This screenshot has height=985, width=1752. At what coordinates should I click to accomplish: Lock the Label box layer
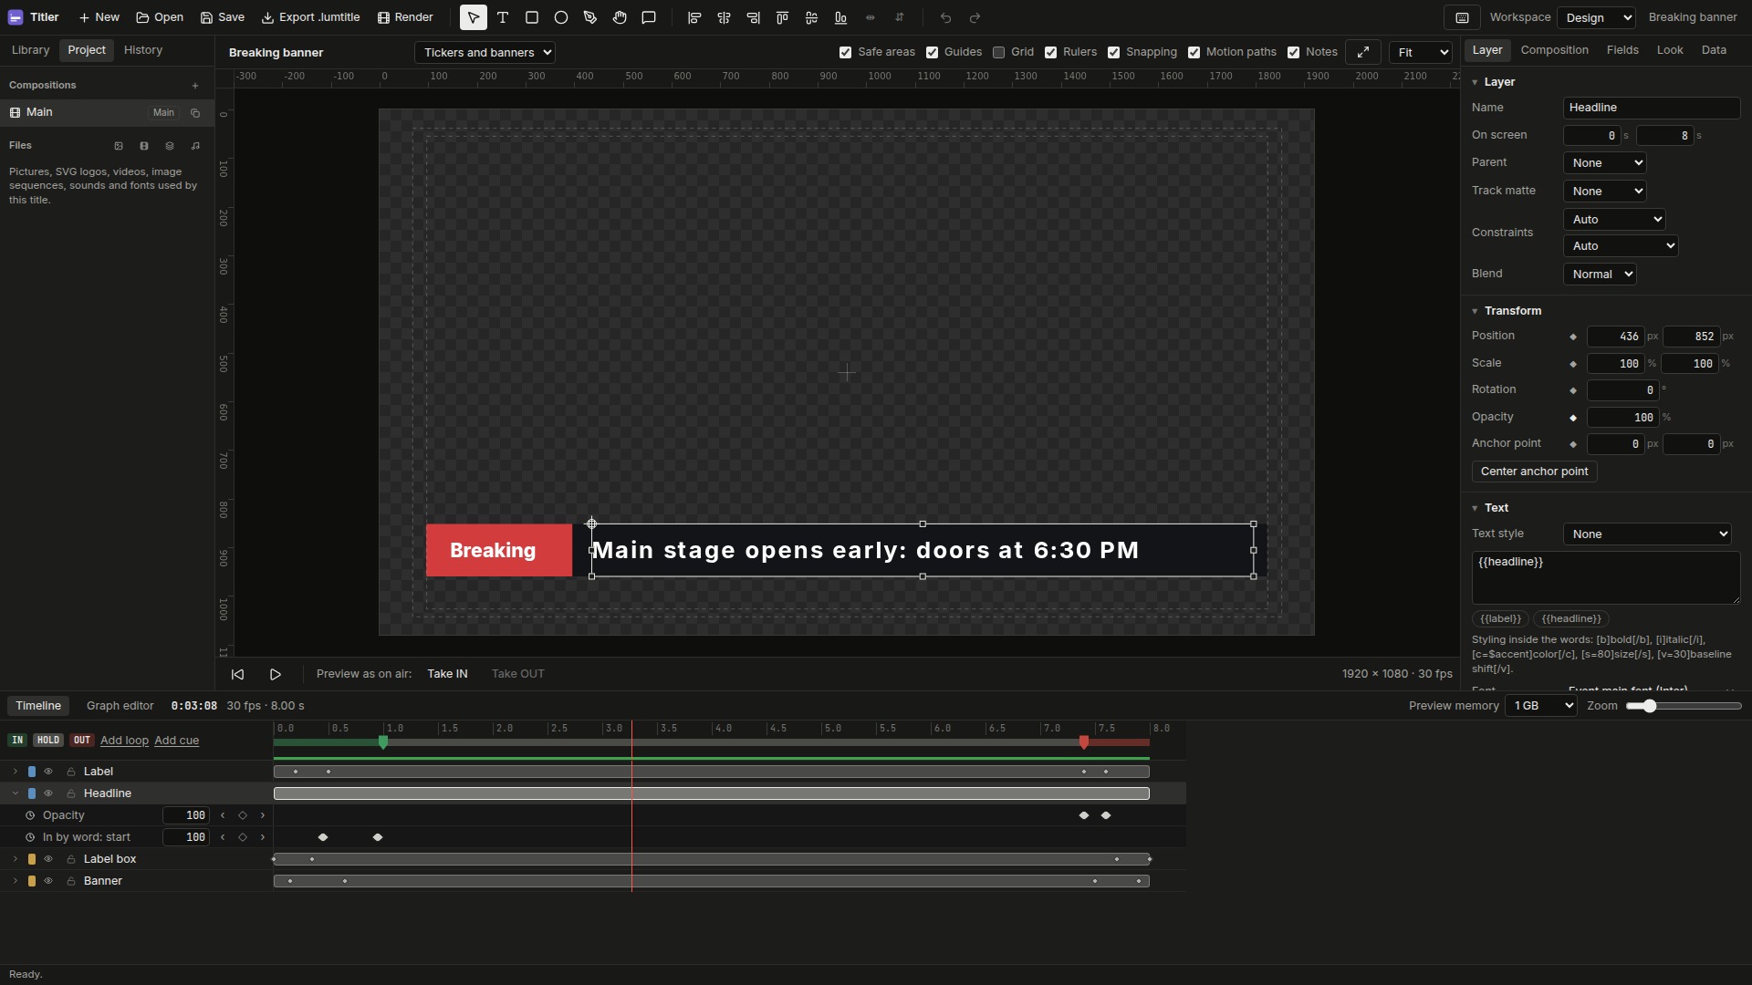coord(70,859)
